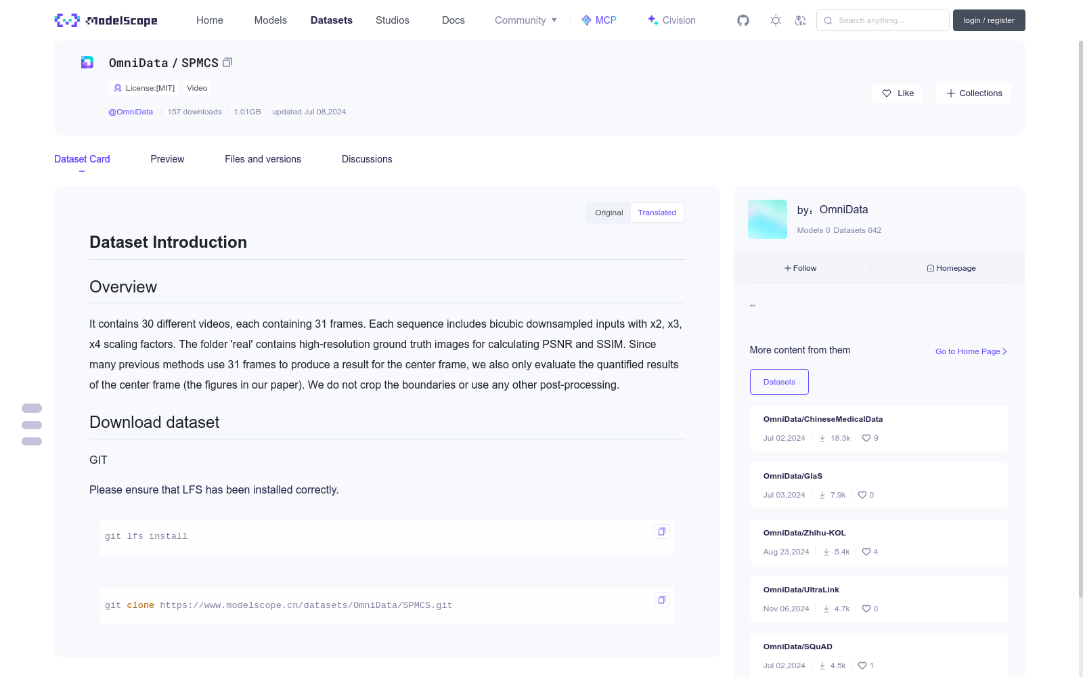The height and width of the screenshot is (677, 1083).
Task: Click the License:[MIT] tag
Action: (x=143, y=88)
